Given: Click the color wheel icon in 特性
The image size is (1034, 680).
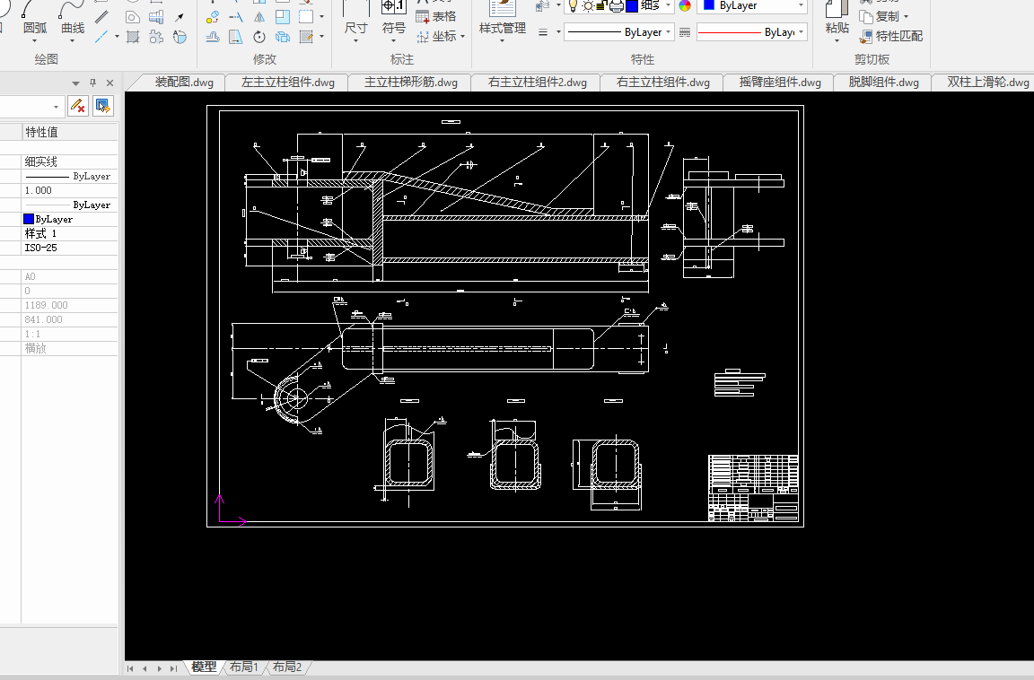Looking at the screenshot, I should pos(685,5).
